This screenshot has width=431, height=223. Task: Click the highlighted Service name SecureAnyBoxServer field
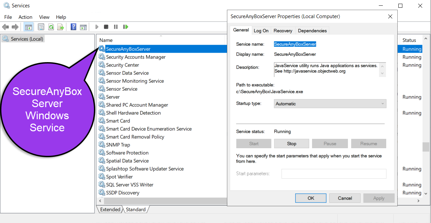coord(295,44)
